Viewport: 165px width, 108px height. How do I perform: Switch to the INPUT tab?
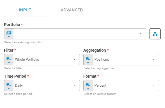[25, 10]
